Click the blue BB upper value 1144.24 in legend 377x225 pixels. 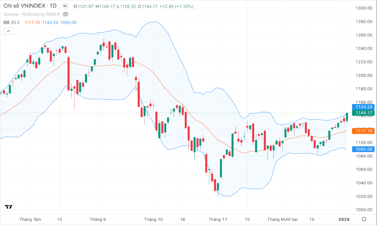coord(50,22)
